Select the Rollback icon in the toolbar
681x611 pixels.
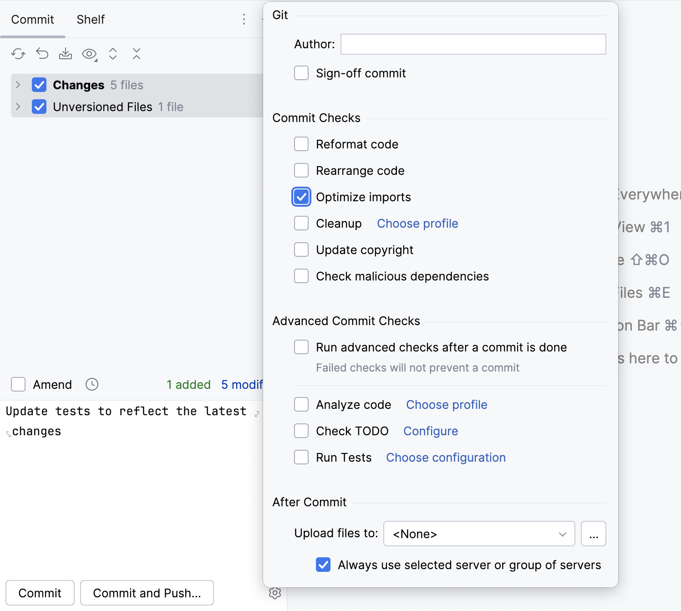click(42, 54)
